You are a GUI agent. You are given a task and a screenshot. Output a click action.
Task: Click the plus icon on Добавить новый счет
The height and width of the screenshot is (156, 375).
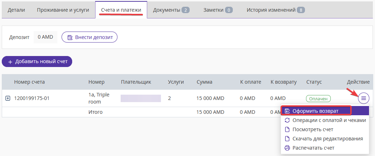(10, 62)
